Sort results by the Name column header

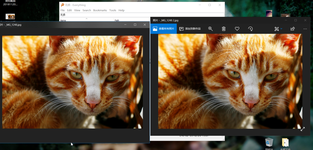[63, 20]
